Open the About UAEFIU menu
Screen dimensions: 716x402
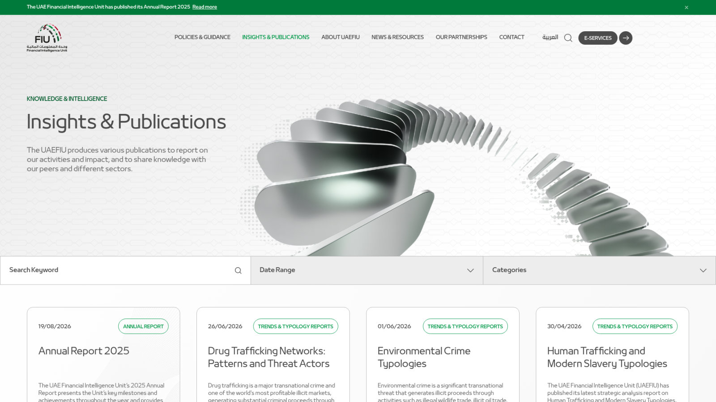pos(341,38)
